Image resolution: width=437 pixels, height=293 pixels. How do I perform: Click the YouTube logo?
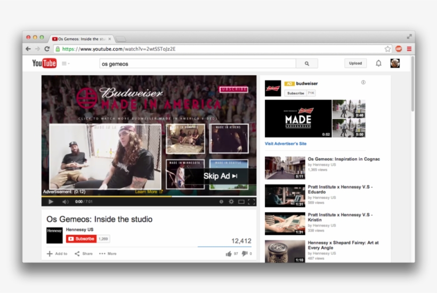[x=44, y=63]
